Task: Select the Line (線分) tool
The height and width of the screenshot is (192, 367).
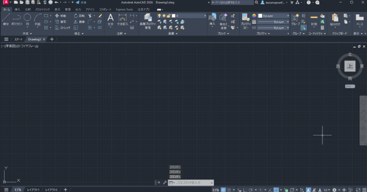Action: point(6,19)
